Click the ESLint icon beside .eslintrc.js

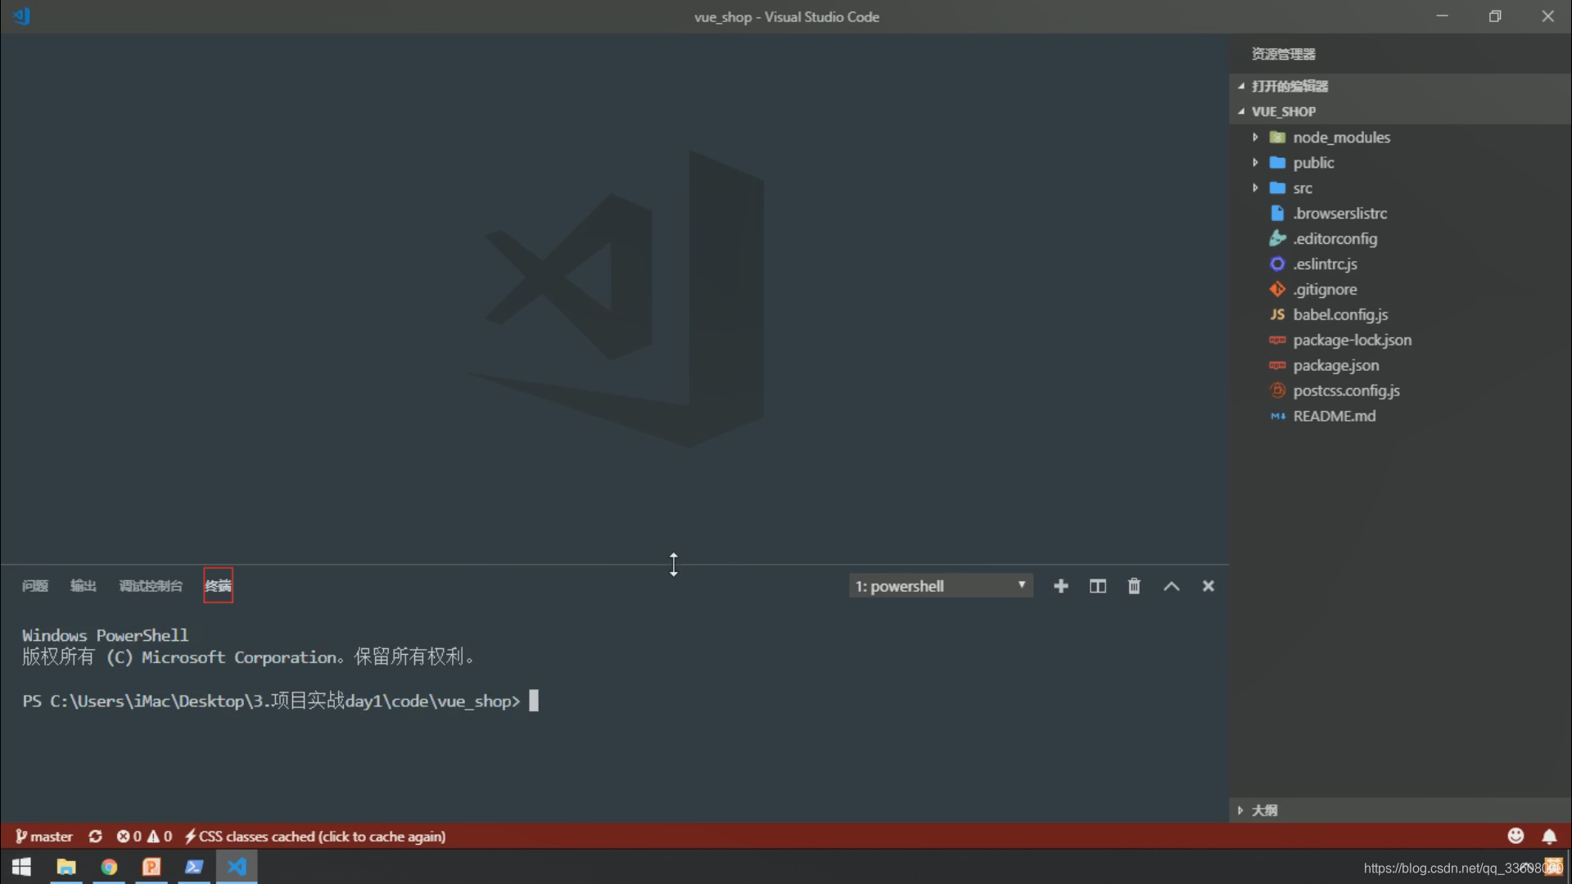[1277, 264]
